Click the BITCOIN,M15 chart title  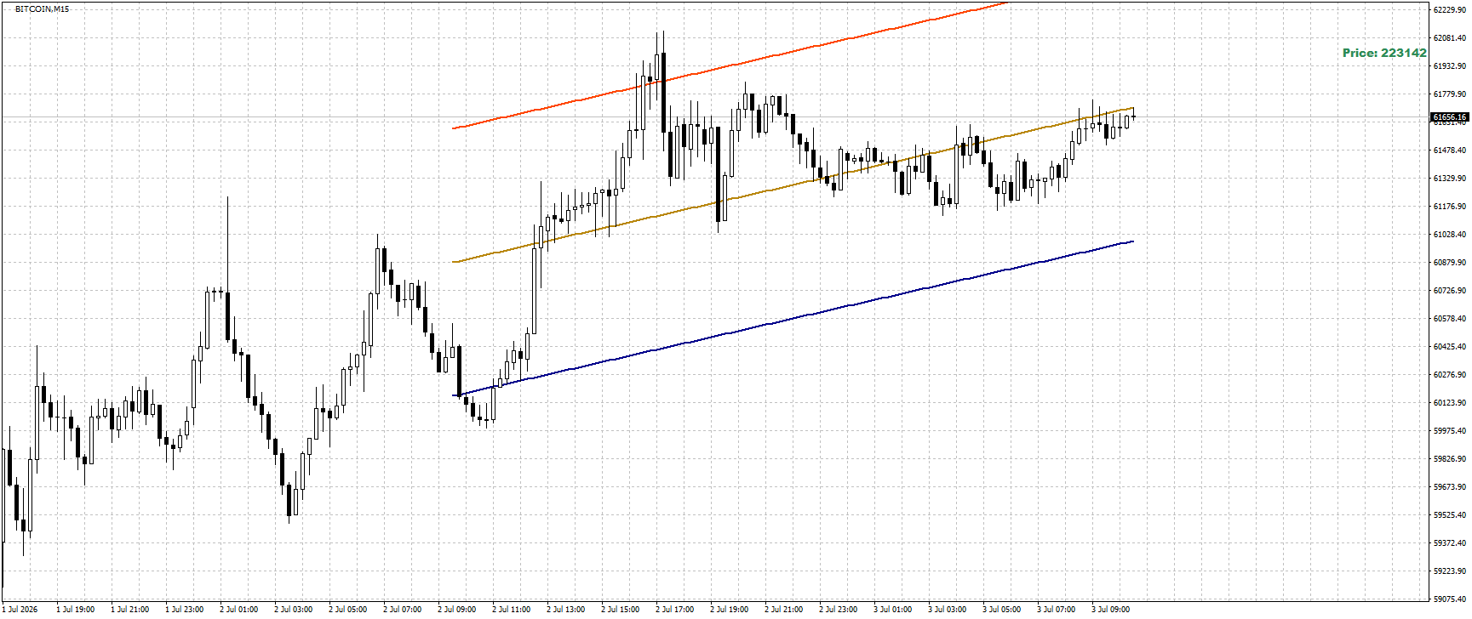[x=43, y=9]
